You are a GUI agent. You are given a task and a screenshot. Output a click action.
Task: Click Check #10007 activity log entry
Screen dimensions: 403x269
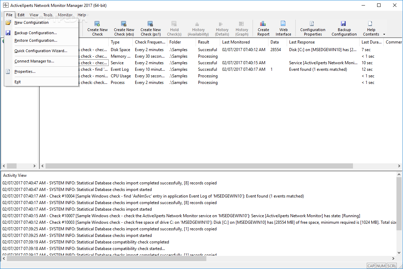(181, 216)
